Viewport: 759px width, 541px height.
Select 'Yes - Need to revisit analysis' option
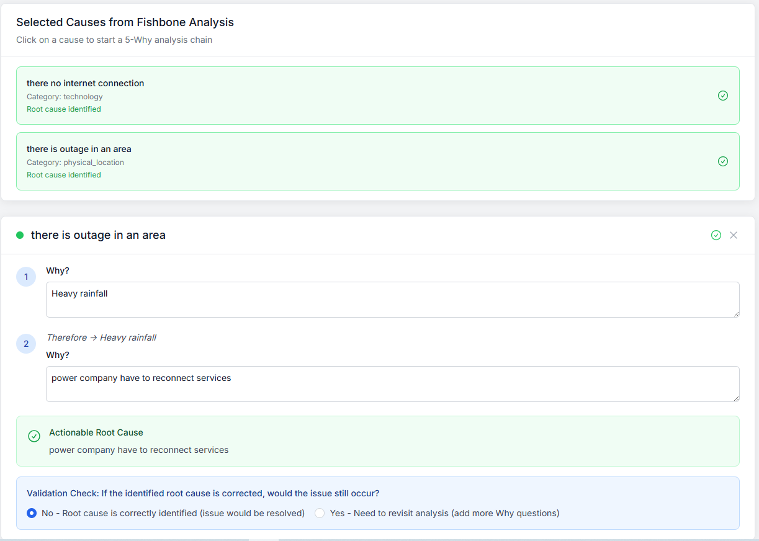point(320,513)
